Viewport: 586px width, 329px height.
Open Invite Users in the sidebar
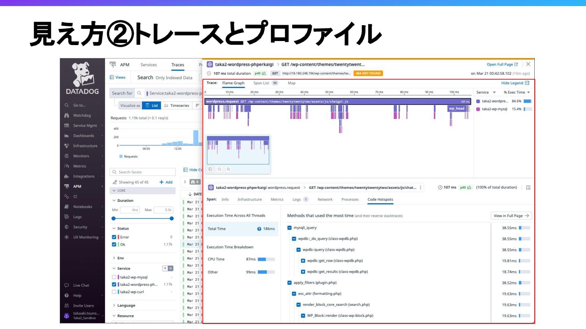tap(83, 306)
